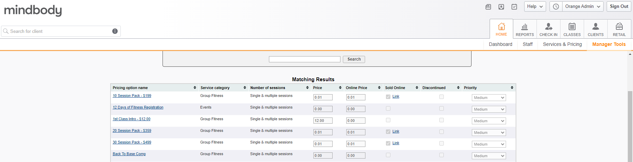Click the newspaper icon in the top bar
Image resolution: width=633 pixels, height=162 pixels.
488,7
